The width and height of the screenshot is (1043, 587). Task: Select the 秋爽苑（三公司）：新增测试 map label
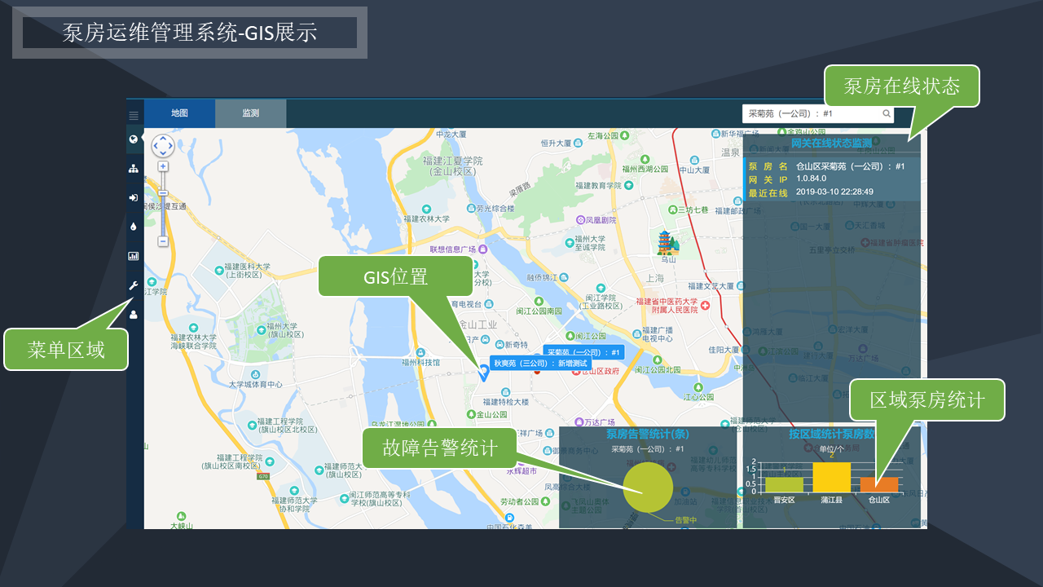tap(541, 364)
